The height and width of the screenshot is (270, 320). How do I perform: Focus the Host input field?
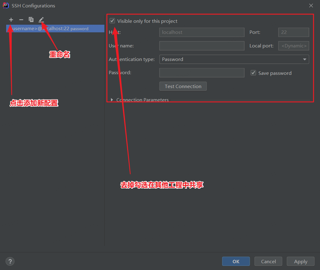[x=202, y=32]
